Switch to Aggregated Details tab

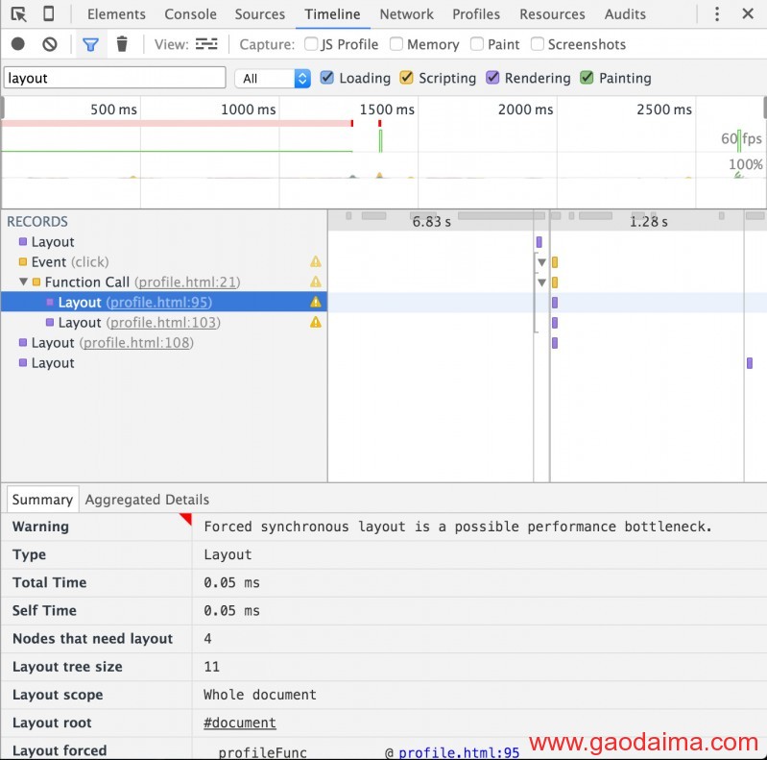coord(147,500)
